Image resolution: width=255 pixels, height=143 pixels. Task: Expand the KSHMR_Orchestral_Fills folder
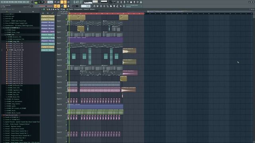click(x=14, y=85)
